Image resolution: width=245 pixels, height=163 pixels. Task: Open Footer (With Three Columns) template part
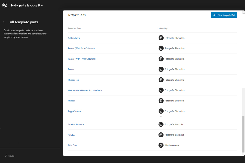pos(82,59)
